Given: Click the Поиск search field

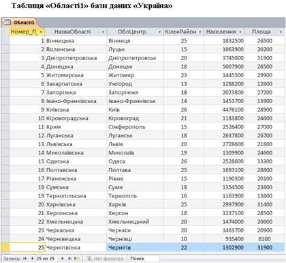Looking at the screenshot, I should click(144, 259).
